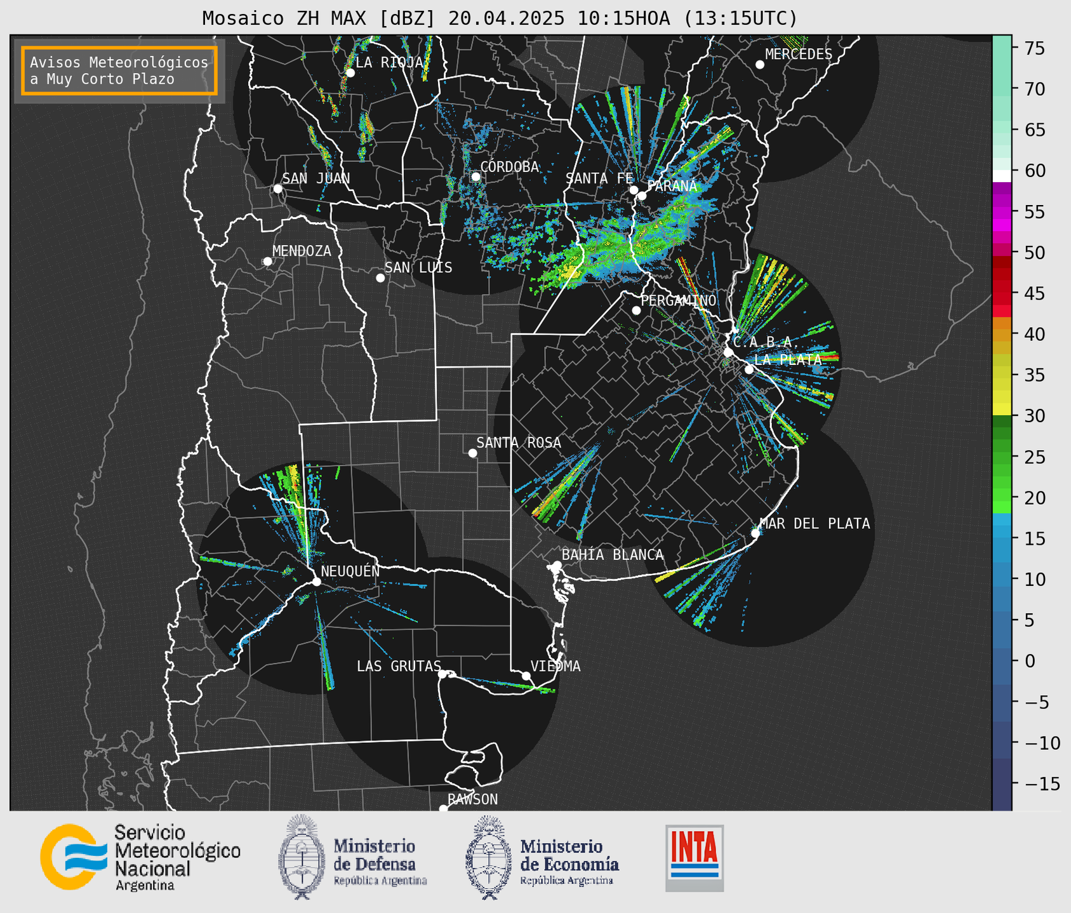Select the Mercedes city marker

[x=760, y=64]
